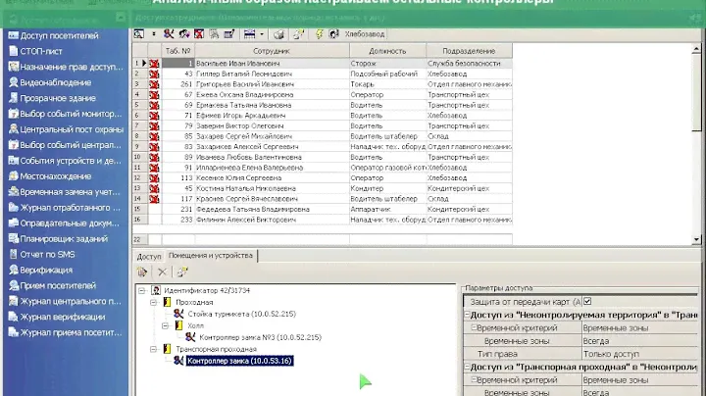Click the delete X icon under the Доступ tab
Image resolution: width=706 pixels, height=396 pixels.
pyautogui.click(x=163, y=272)
